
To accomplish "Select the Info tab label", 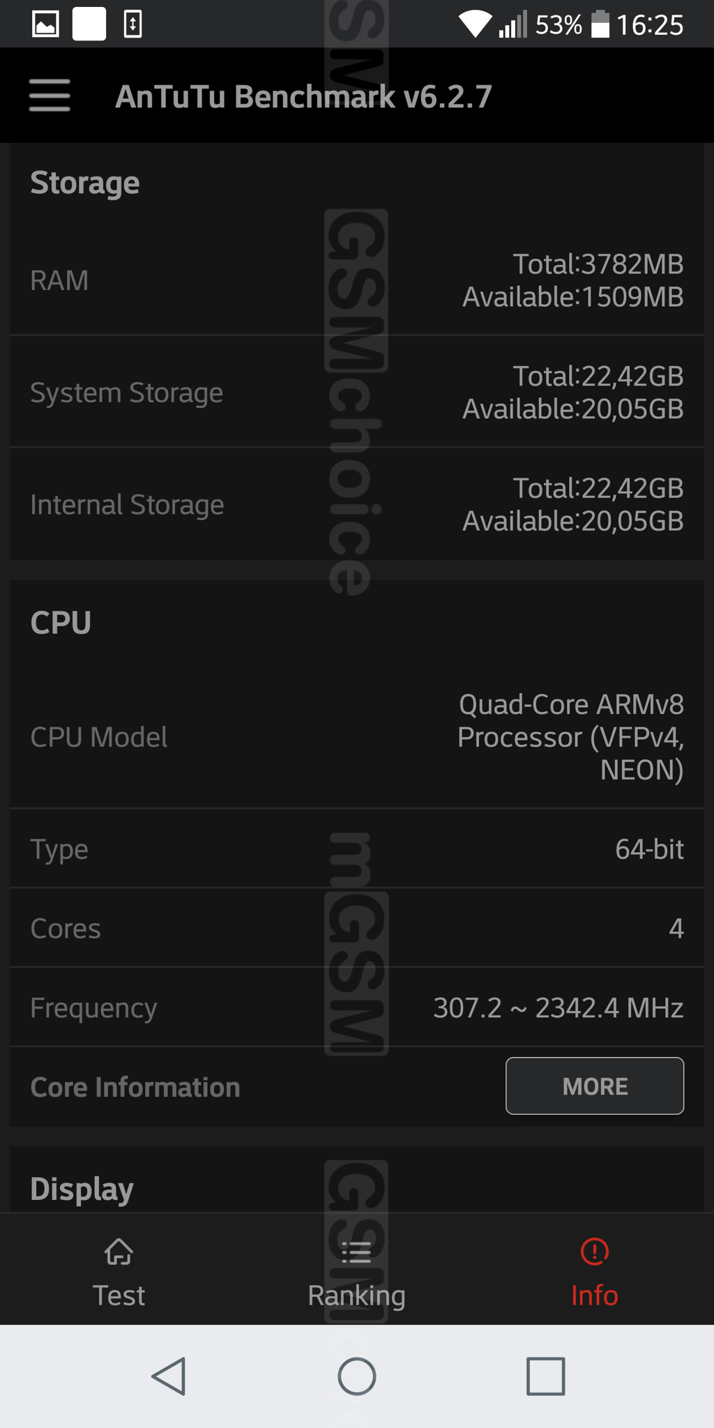I will pos(594,1296).
